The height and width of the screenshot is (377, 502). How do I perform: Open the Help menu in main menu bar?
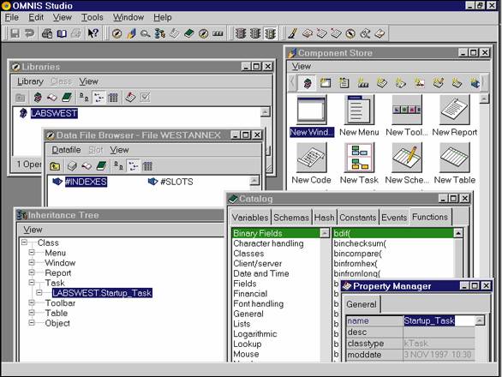tap(162, 17)
